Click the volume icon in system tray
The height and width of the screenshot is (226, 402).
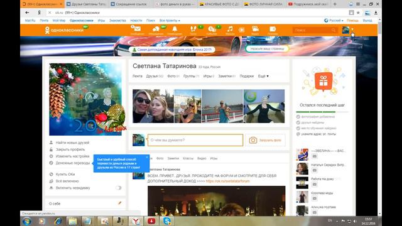[355, 221]
